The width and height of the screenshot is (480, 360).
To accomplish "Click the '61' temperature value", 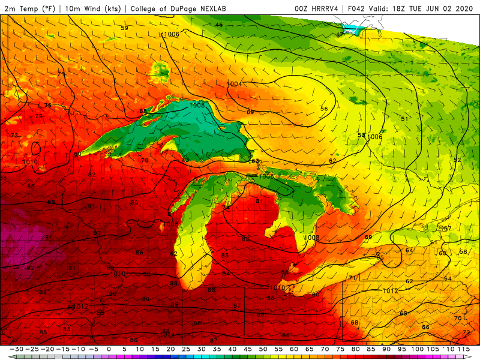I will point(433,242).
